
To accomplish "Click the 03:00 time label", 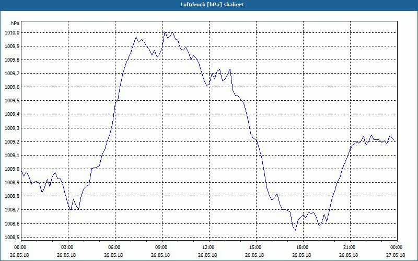I will pyautogui.click(x=68, y=247).
